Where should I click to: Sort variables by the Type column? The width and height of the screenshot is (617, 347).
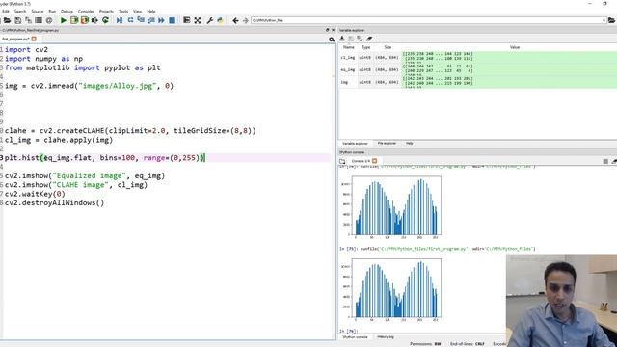[x=366, y=47]
